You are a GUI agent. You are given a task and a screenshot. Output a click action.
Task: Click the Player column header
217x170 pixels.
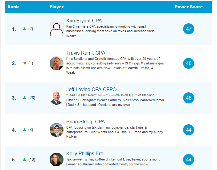click(x=56, y=7)
